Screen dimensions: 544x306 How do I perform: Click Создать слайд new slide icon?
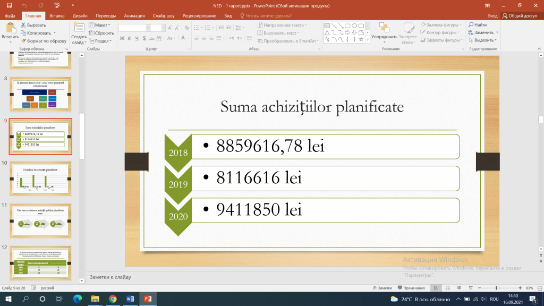[79, 28]
